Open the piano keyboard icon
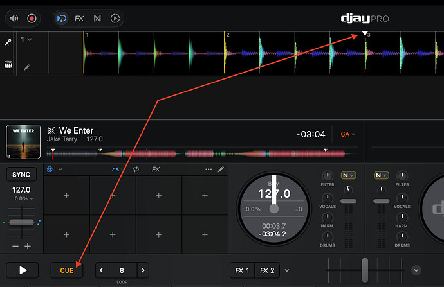 click(x=8, y=65)
